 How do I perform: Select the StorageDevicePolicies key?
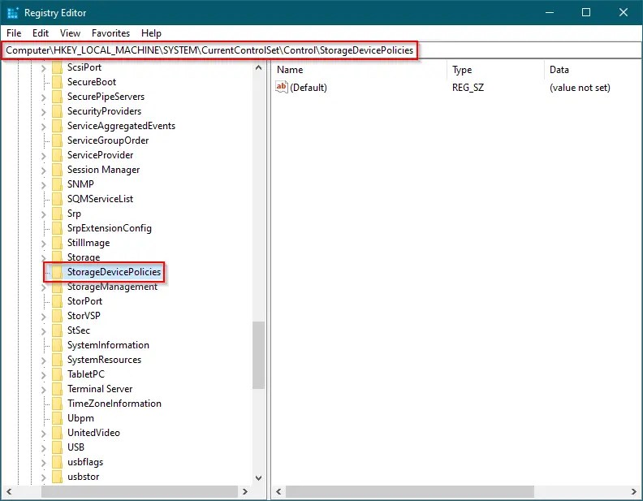[114, 272]
